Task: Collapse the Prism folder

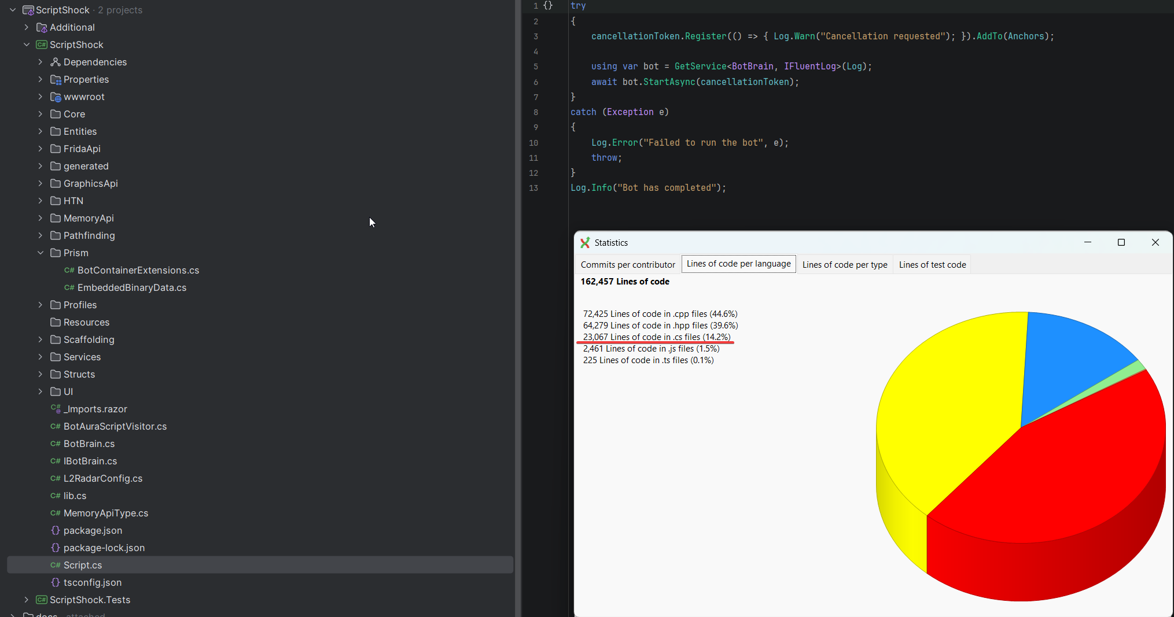Action: [x=39, y=253]
